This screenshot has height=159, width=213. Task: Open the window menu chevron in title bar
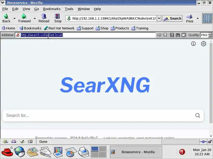[3, 3]
